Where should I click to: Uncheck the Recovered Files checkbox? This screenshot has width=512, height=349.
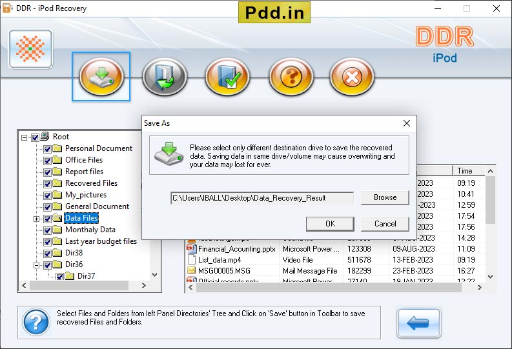(x=47, y=184)
